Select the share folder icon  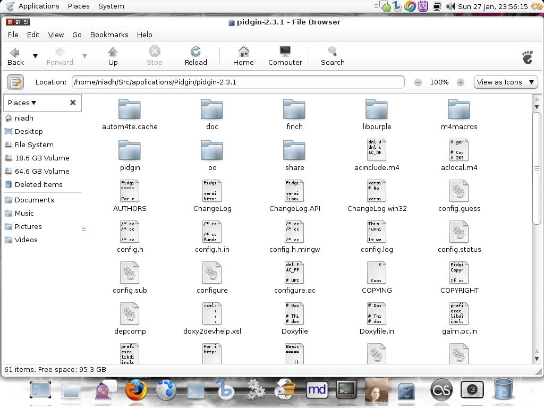[294, 150]
